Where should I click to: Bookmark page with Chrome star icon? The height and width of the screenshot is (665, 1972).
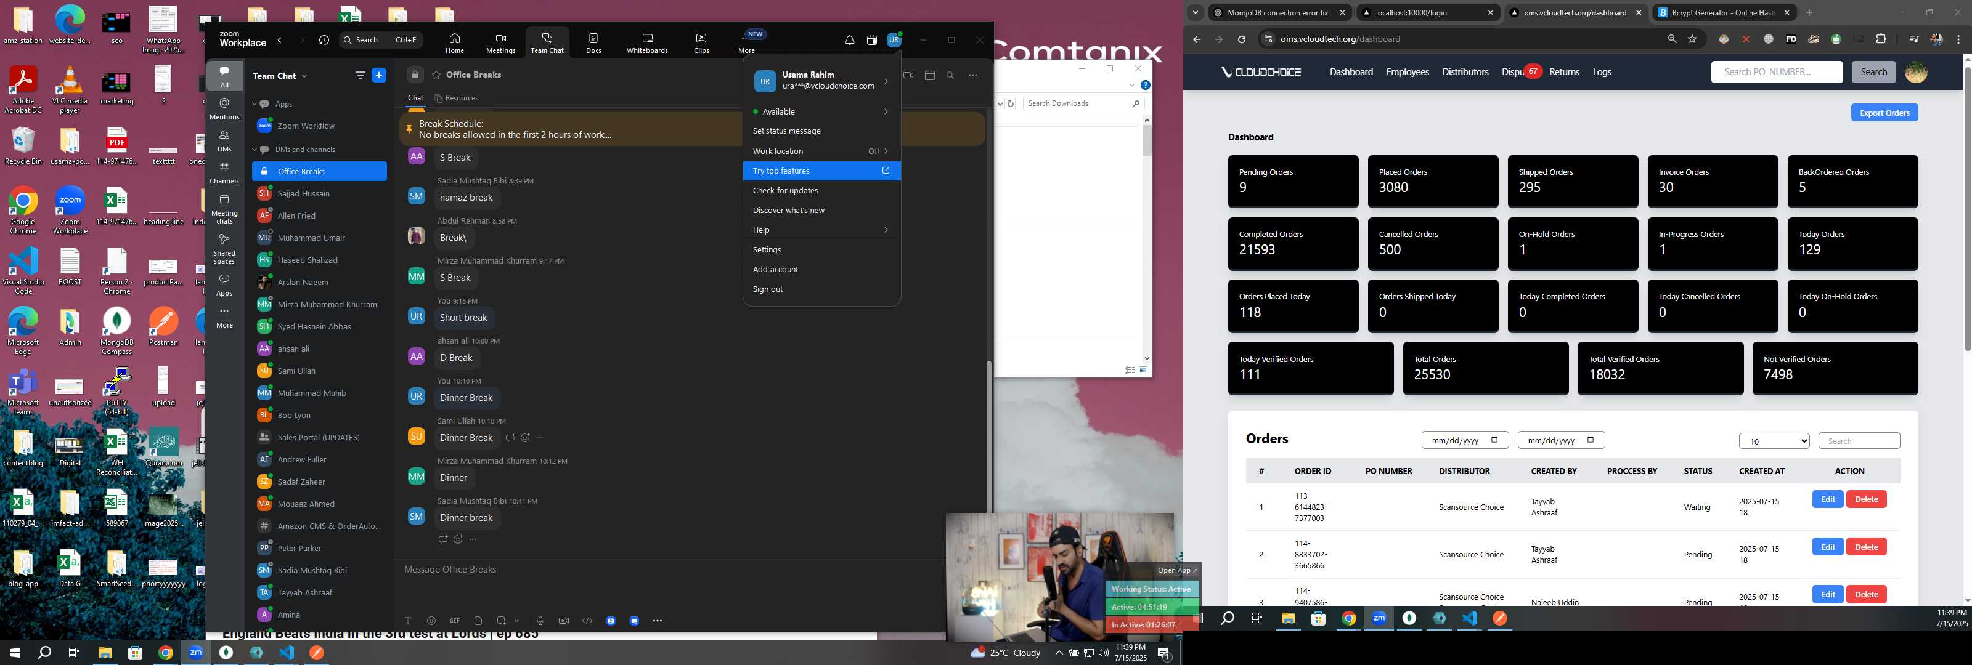tap(1692, 39)
